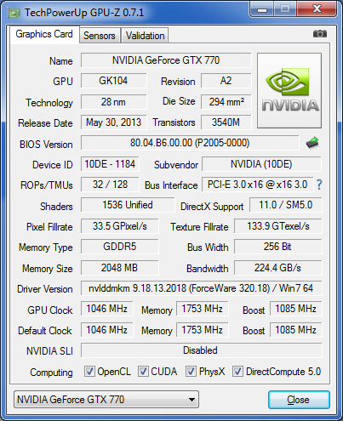Viewport: 343px width, 421px height.
Task: Click the Default Clock row Memory 1753 MHz
Action: pos(203,330)
